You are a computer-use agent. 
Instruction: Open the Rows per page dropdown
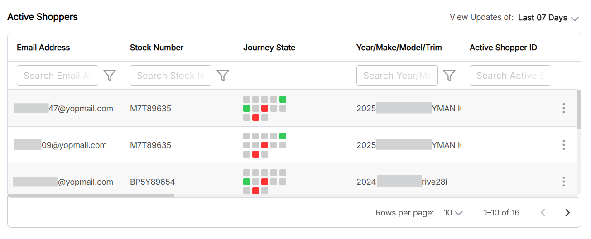(x=453, y=213)
